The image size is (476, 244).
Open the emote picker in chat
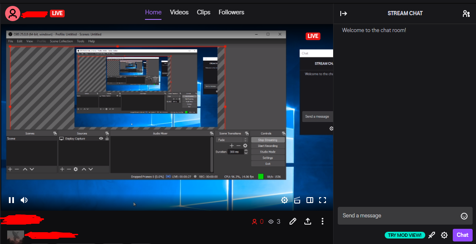[464, 216]
